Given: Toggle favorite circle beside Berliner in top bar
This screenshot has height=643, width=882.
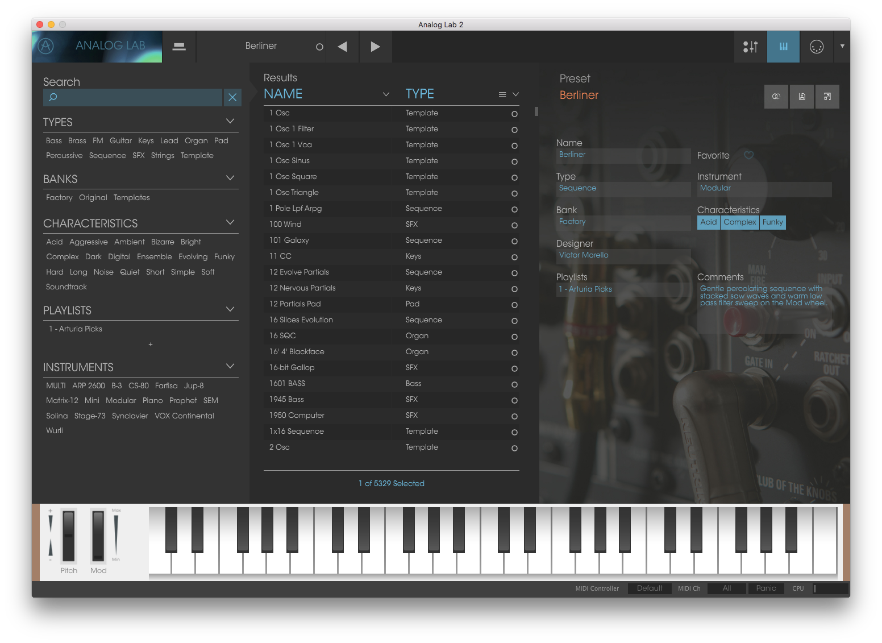Looking at the screenshot, I should pos(319,47).
